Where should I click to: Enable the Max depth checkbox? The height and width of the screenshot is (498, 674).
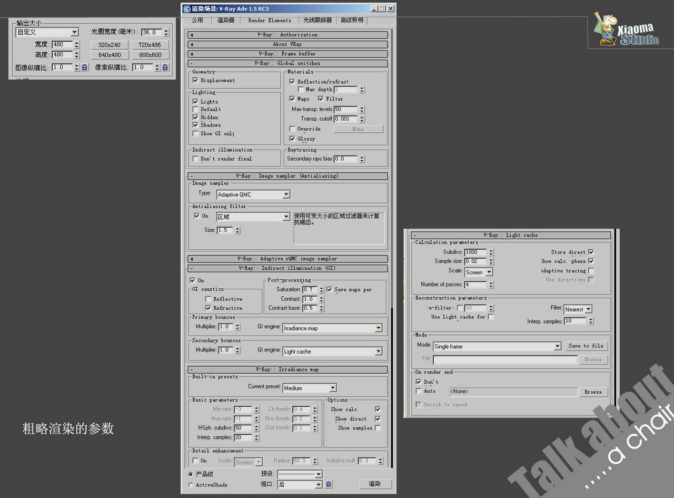point(301,90)
